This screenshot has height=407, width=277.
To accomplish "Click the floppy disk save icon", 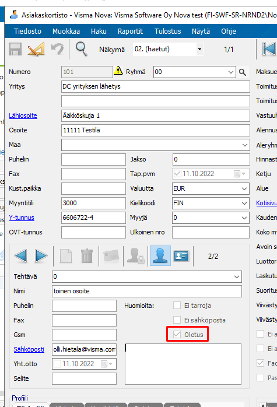I will 15,49.
